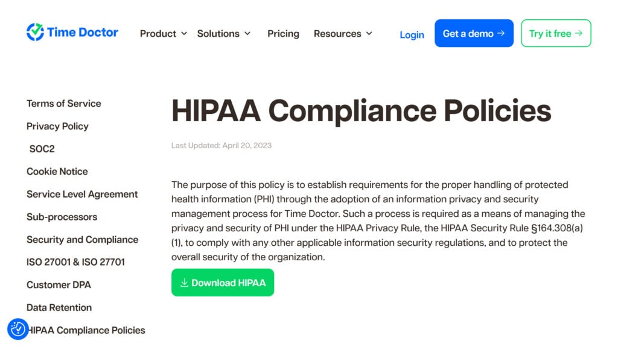Go to Security and Compliance
Image resolution: width=618 pixels, height=347 pixels.
(82, 240)
